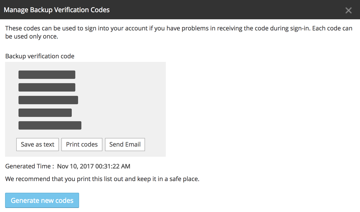
Task: Select the fifth redacted backup code
Action: (x=50, y=126)
